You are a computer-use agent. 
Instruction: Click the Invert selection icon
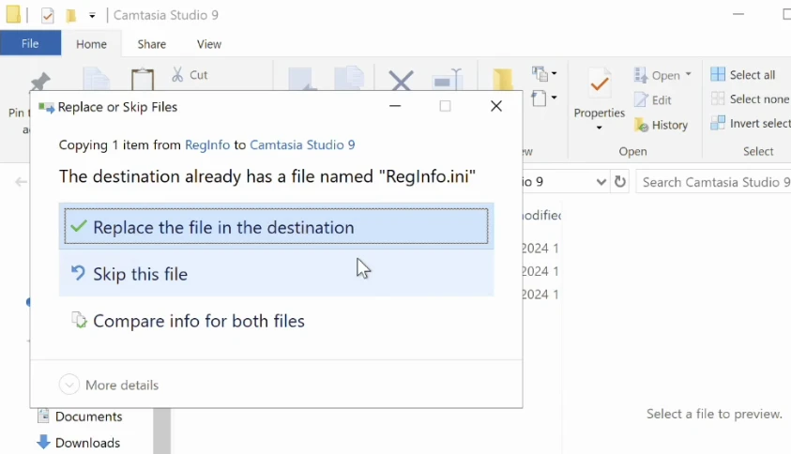tap(718, 123)
